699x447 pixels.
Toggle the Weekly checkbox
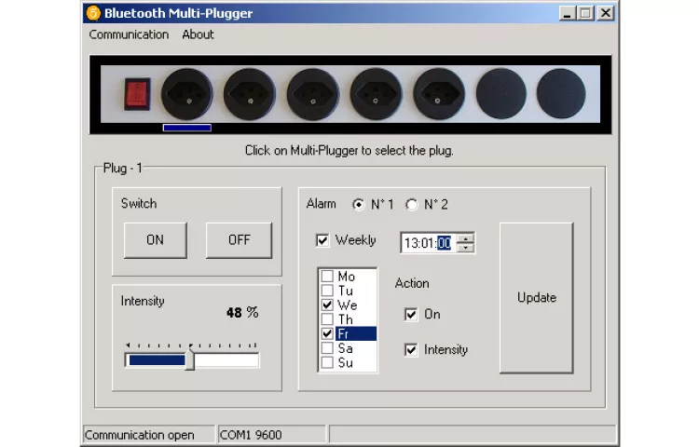(x=323, y=240)
